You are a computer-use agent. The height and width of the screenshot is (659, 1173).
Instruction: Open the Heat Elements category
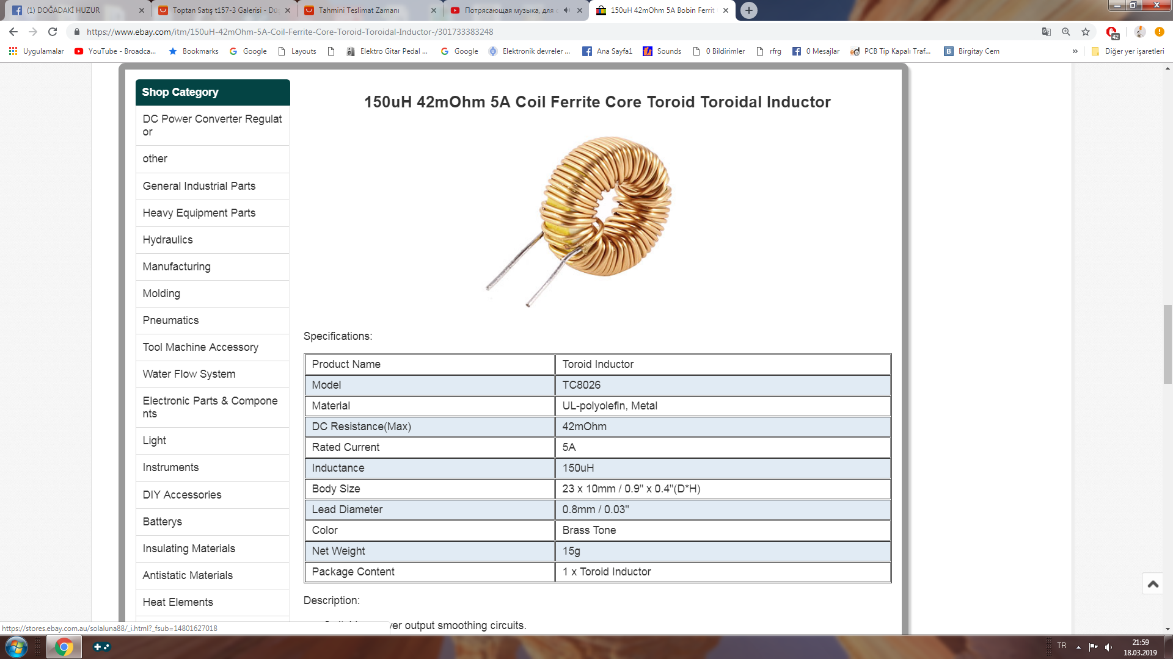point(213,602)
